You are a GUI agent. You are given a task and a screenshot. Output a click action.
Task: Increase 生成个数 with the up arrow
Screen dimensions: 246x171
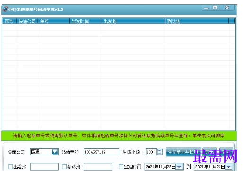click(160, 150)
